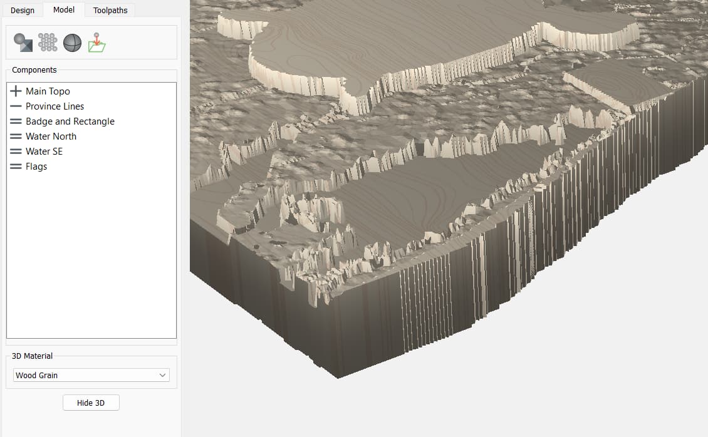Click the gray sphere model icon
The image size is (708, 437).
[73, 43]
